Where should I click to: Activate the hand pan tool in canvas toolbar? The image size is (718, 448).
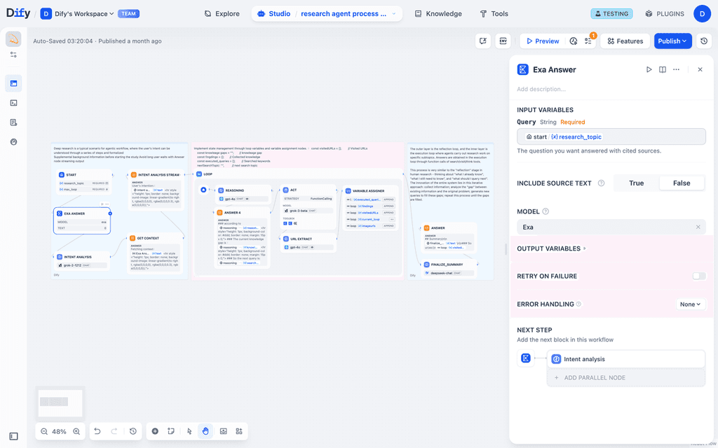[205, 431]
